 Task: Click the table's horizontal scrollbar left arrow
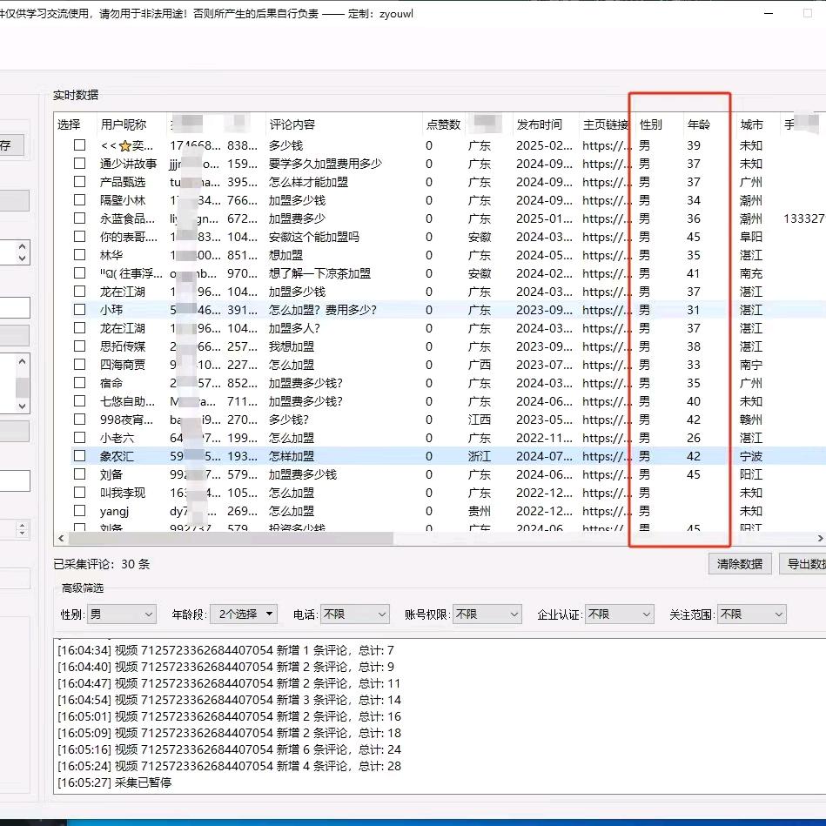pyautogui.click(x=61, y=539)
